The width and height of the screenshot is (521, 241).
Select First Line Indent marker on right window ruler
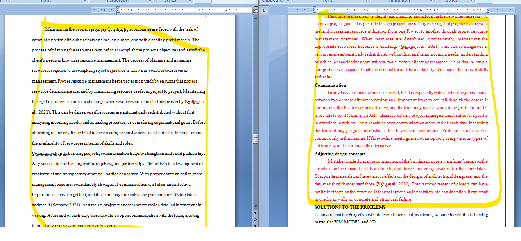314,8
